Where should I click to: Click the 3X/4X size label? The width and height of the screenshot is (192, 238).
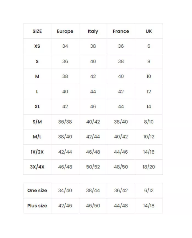click(37, 167)
